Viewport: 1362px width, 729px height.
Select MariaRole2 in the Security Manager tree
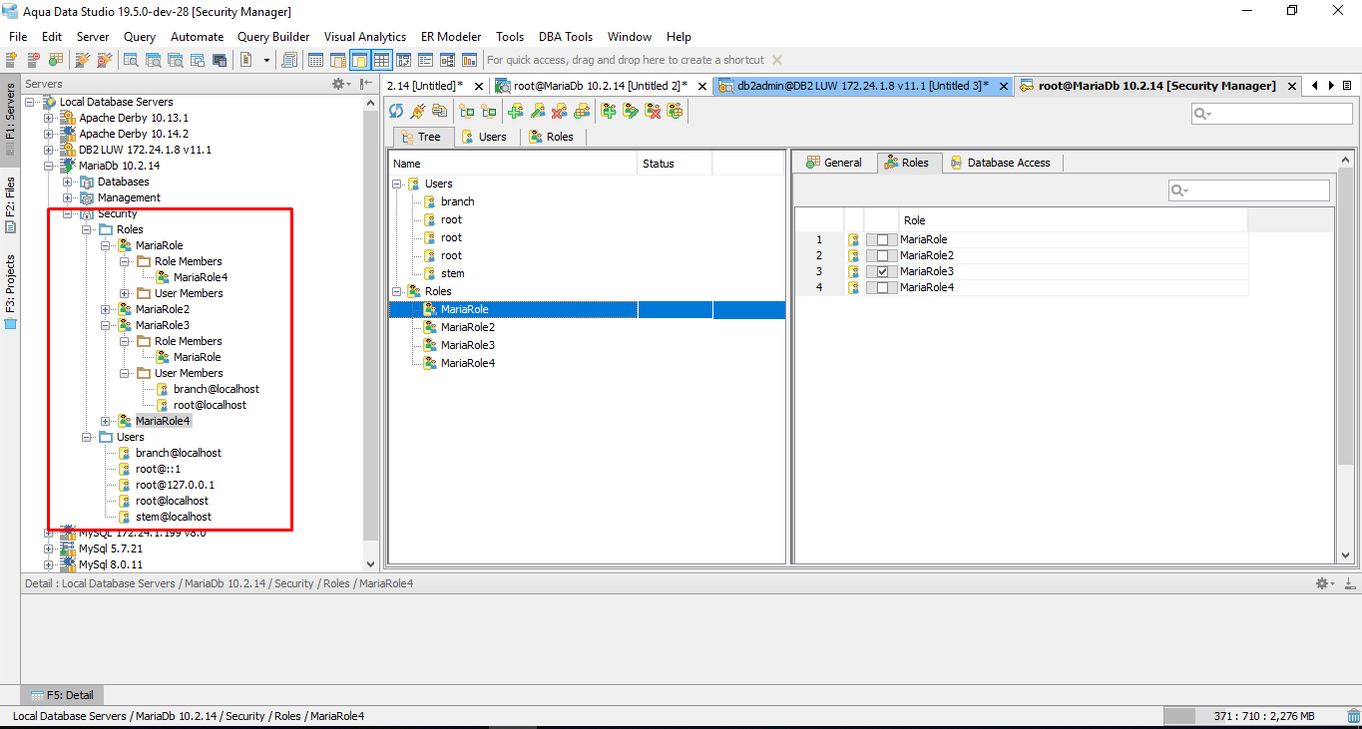click(468, 327)
